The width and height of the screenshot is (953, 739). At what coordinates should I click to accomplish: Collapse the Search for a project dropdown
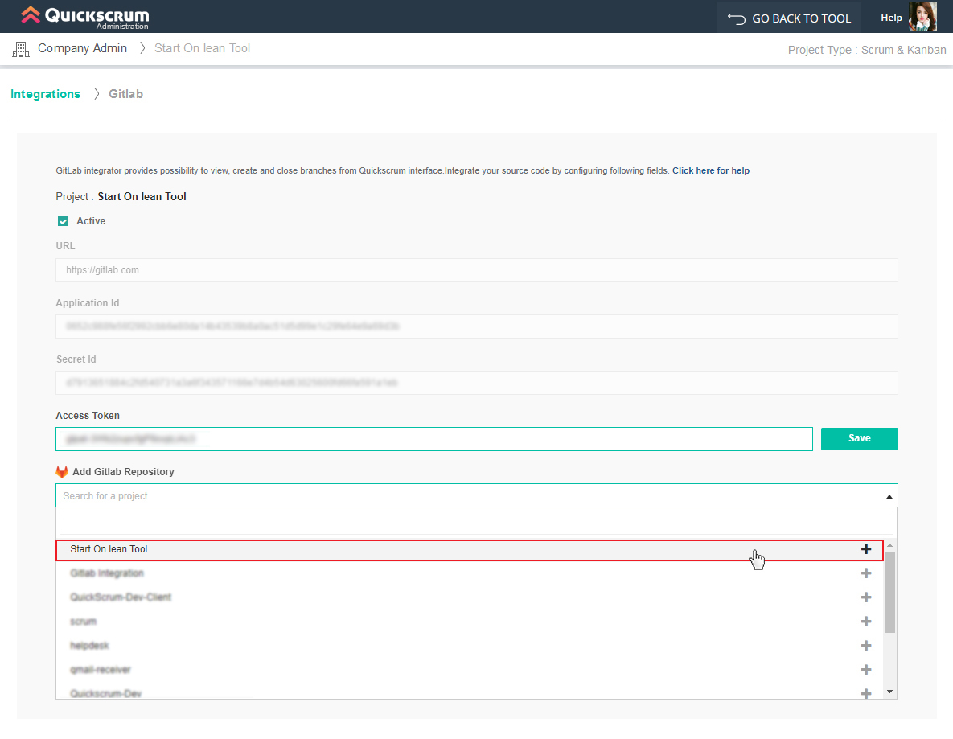click(889, 496)
